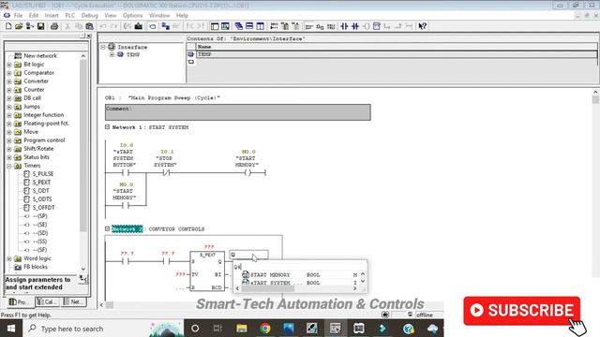This screenshot has width=600, height=337.
Task: Open File Explorer from taskbar
Action: click(242, 329)
